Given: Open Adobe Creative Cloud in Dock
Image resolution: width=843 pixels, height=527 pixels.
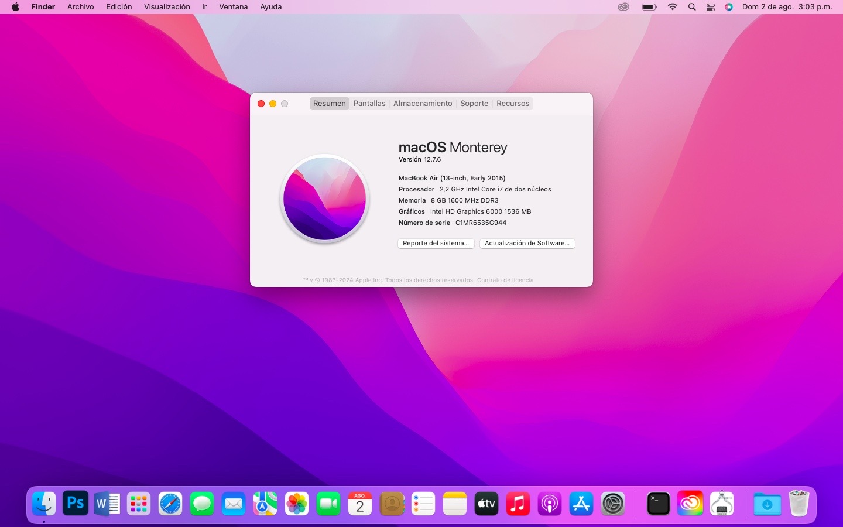Looking at the screenshot, I should point(690,504).
